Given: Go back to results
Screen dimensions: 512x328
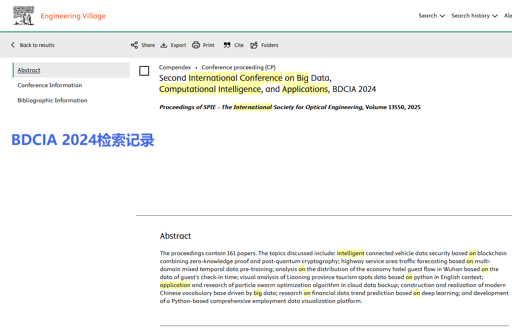Looking at the screenshot, I should coord(37,45).
